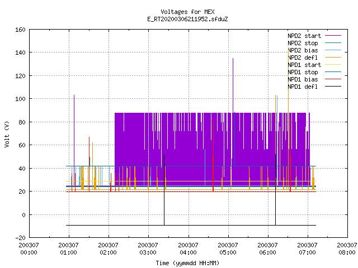
Task: Click the -20 y-axis tick label
Action: [x=20, y=238]
